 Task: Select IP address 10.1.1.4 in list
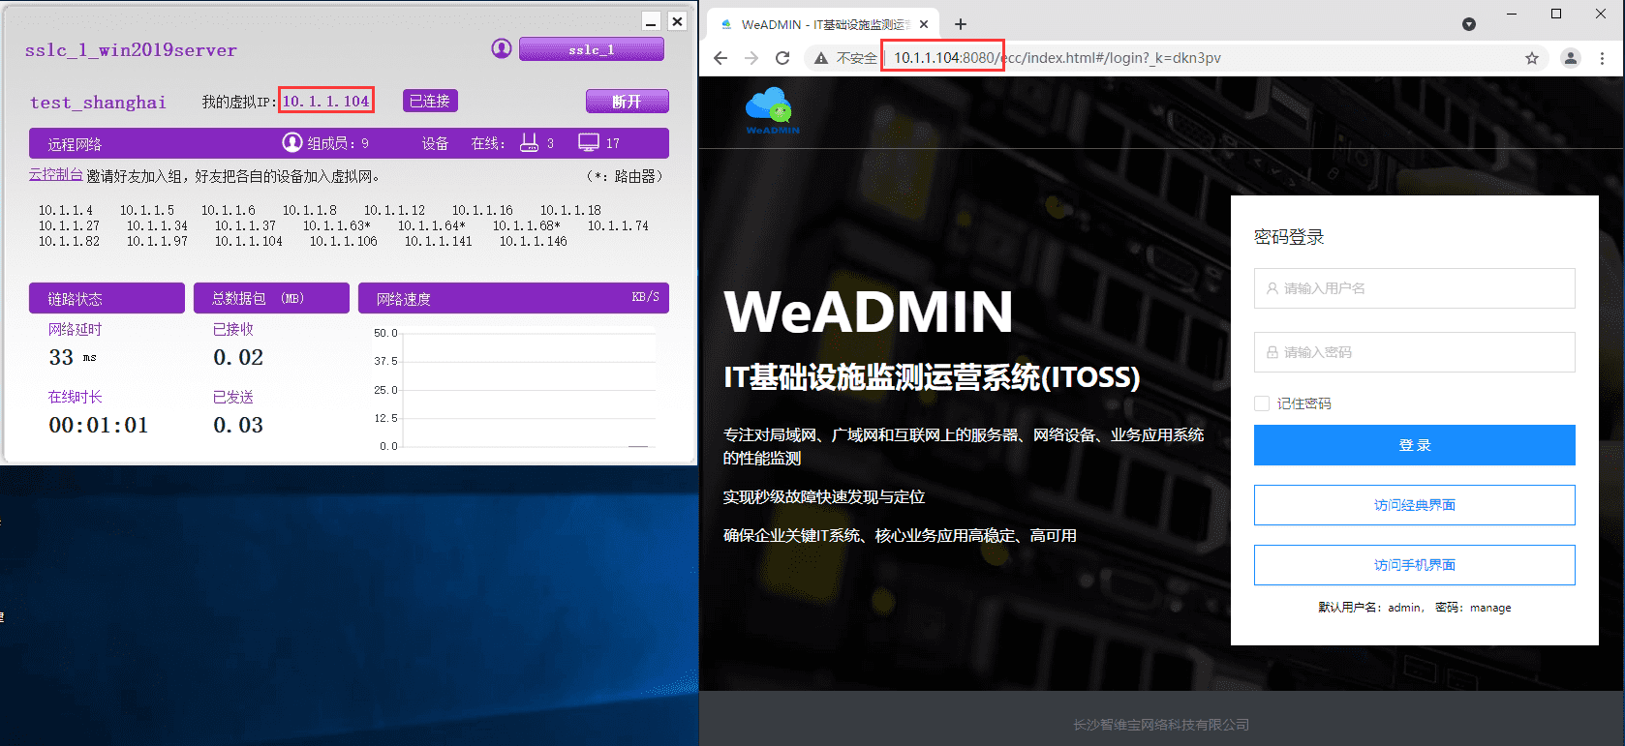tap(66, 210)
